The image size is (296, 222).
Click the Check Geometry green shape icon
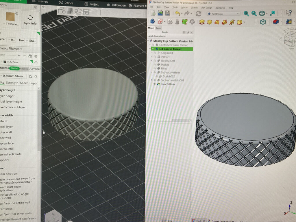click(x=185, y=22)
